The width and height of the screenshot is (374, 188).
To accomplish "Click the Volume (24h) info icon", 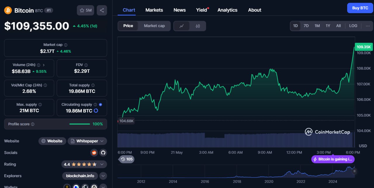I will pyautogui.click(x=39, y=65).
